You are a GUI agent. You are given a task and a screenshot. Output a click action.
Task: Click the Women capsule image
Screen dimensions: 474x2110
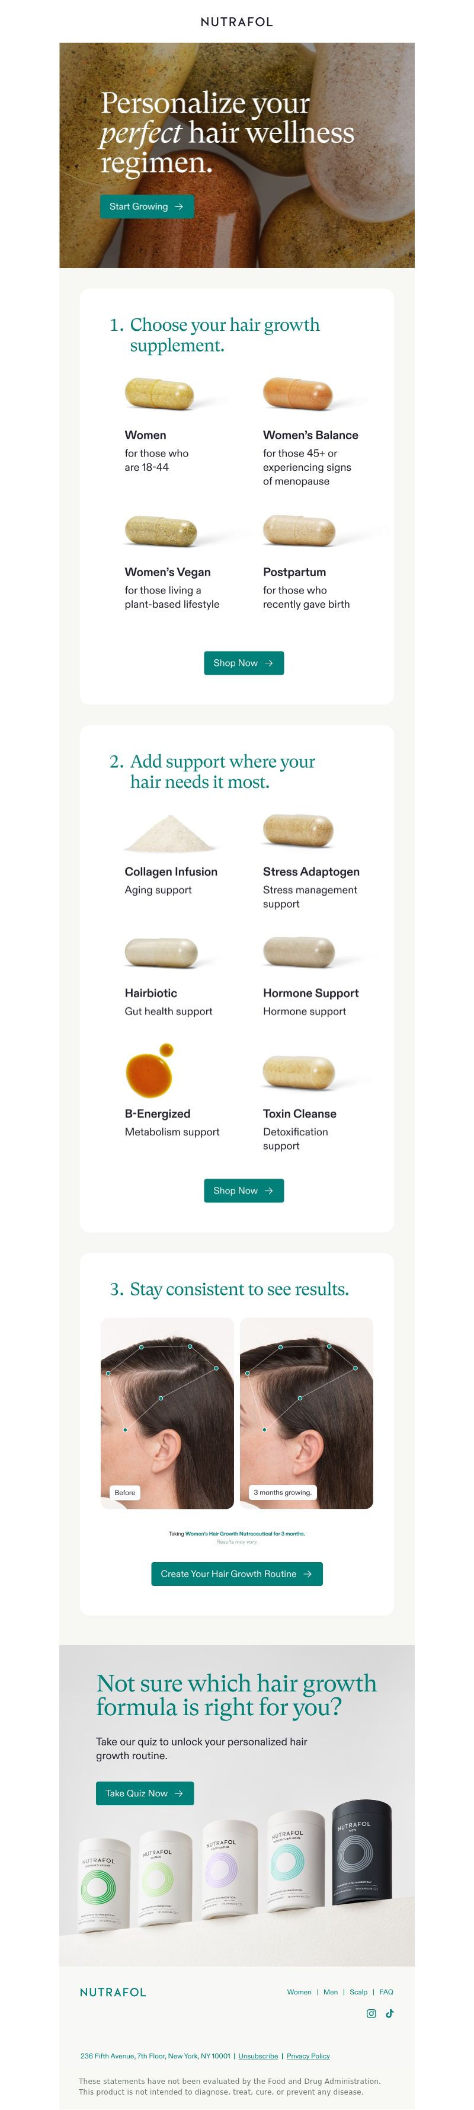[x=159, y=394]
